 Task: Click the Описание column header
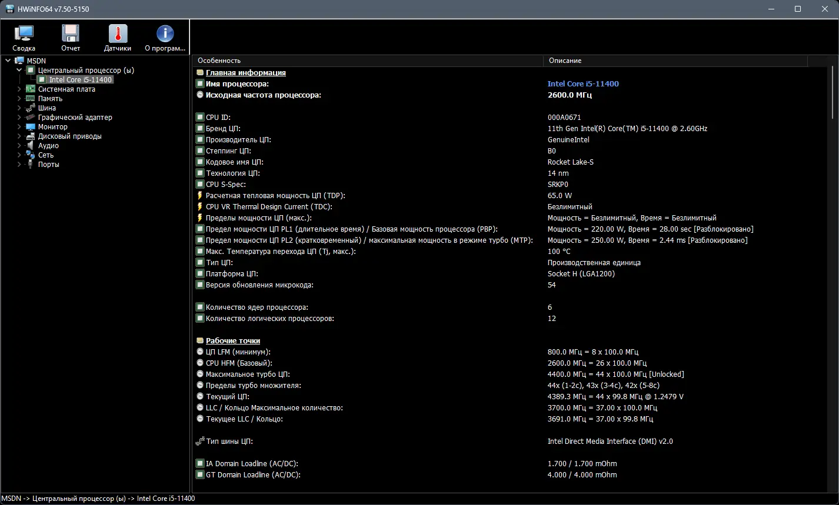pos(565,61)
